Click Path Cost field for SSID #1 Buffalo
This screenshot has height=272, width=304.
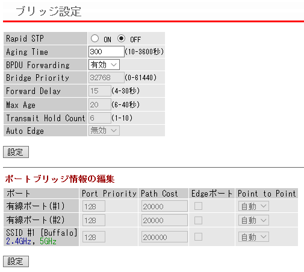click(x=164, y=237)
